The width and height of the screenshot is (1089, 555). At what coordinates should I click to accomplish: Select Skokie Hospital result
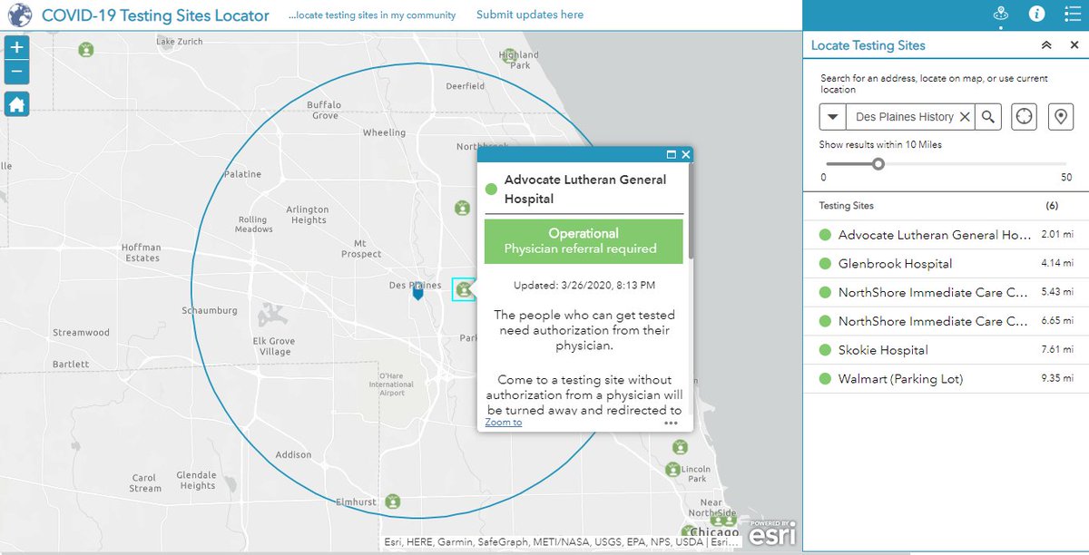pos(946,350)
